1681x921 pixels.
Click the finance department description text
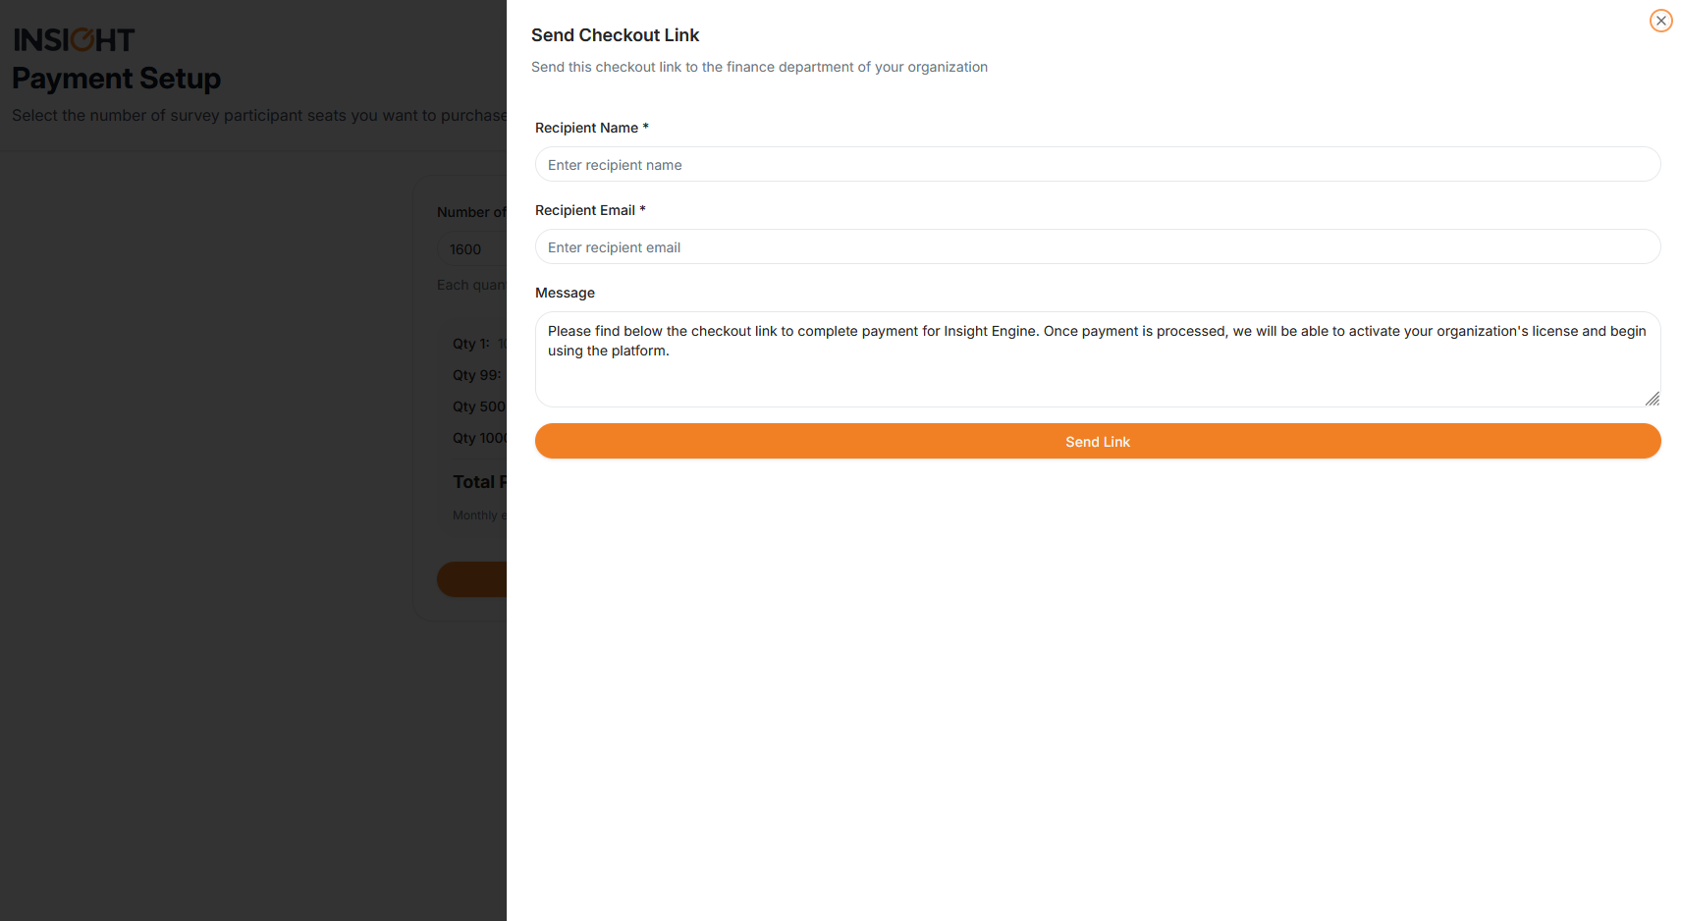759,67
